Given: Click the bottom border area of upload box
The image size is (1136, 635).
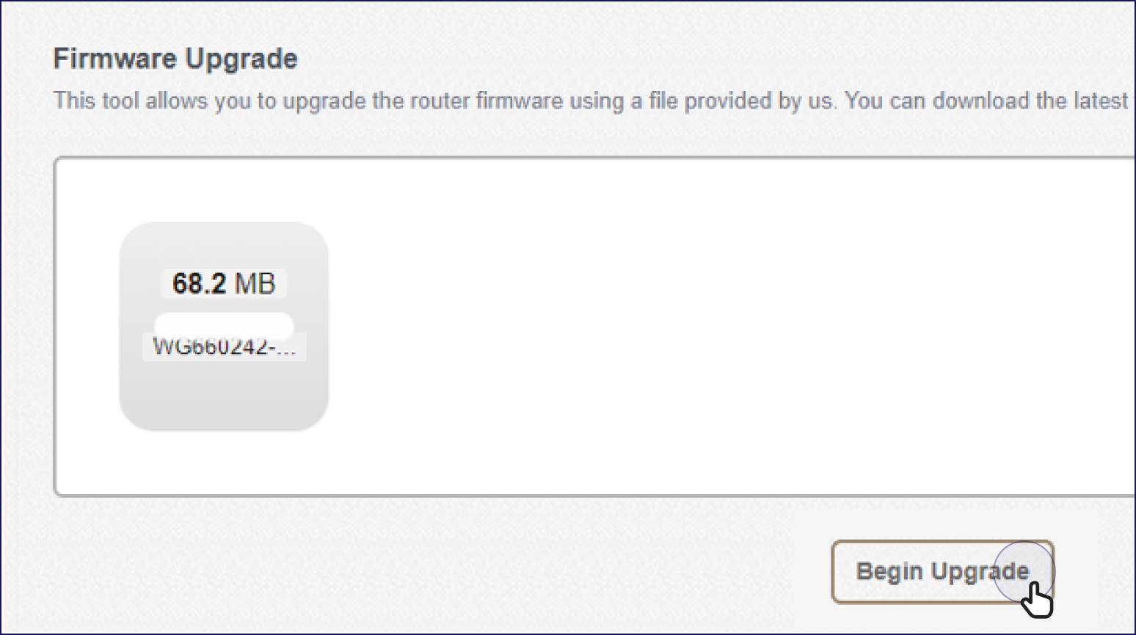Looking at the screenshot, I should 594,495.
